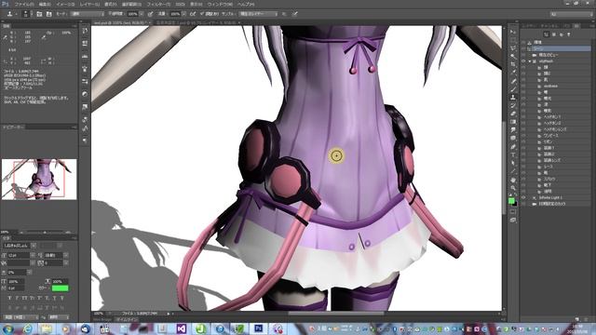The image size is (596, 335).
Task: Select the Zoom magnifier tool
Action: [513, 188]
